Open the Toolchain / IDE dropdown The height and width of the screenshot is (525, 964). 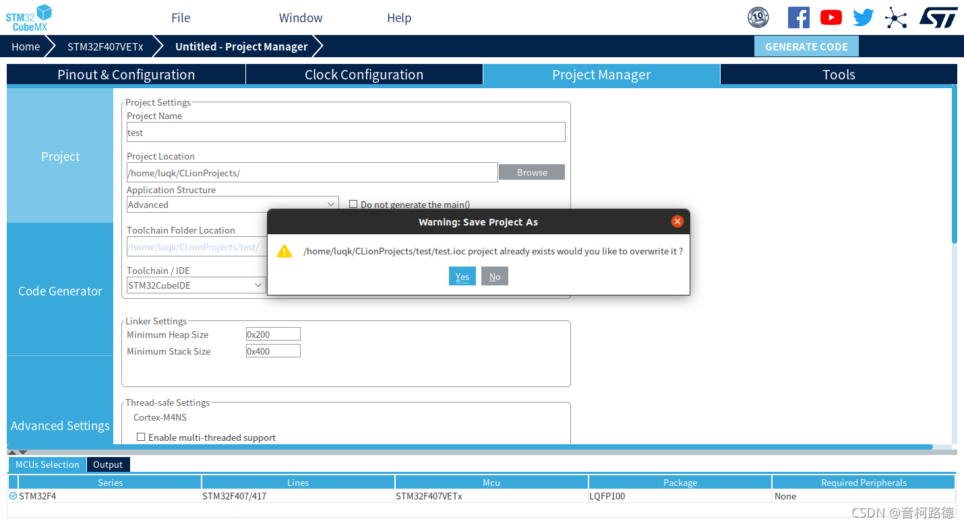pos(196,285)
